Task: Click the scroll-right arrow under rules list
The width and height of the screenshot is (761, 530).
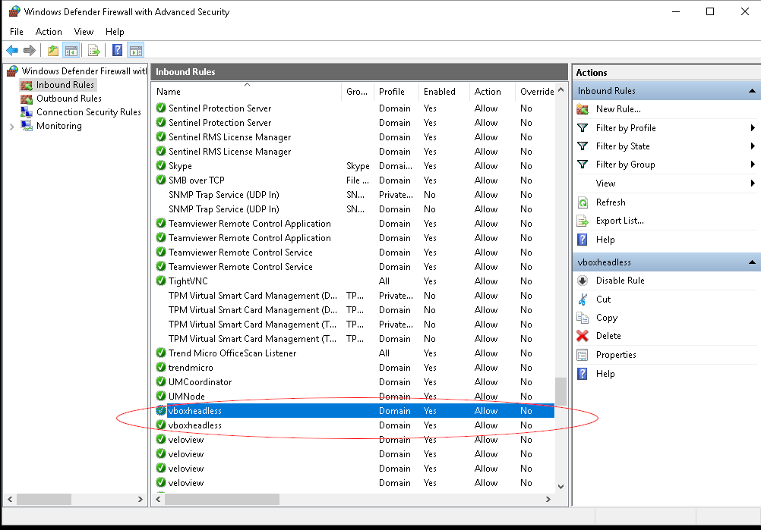Action: pyautogui.click(x=548, y=499)
